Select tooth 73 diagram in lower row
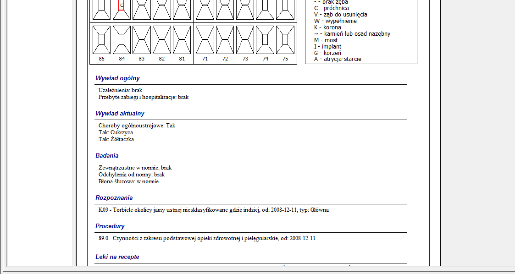The image size is (515, 274). pos(245,40)
